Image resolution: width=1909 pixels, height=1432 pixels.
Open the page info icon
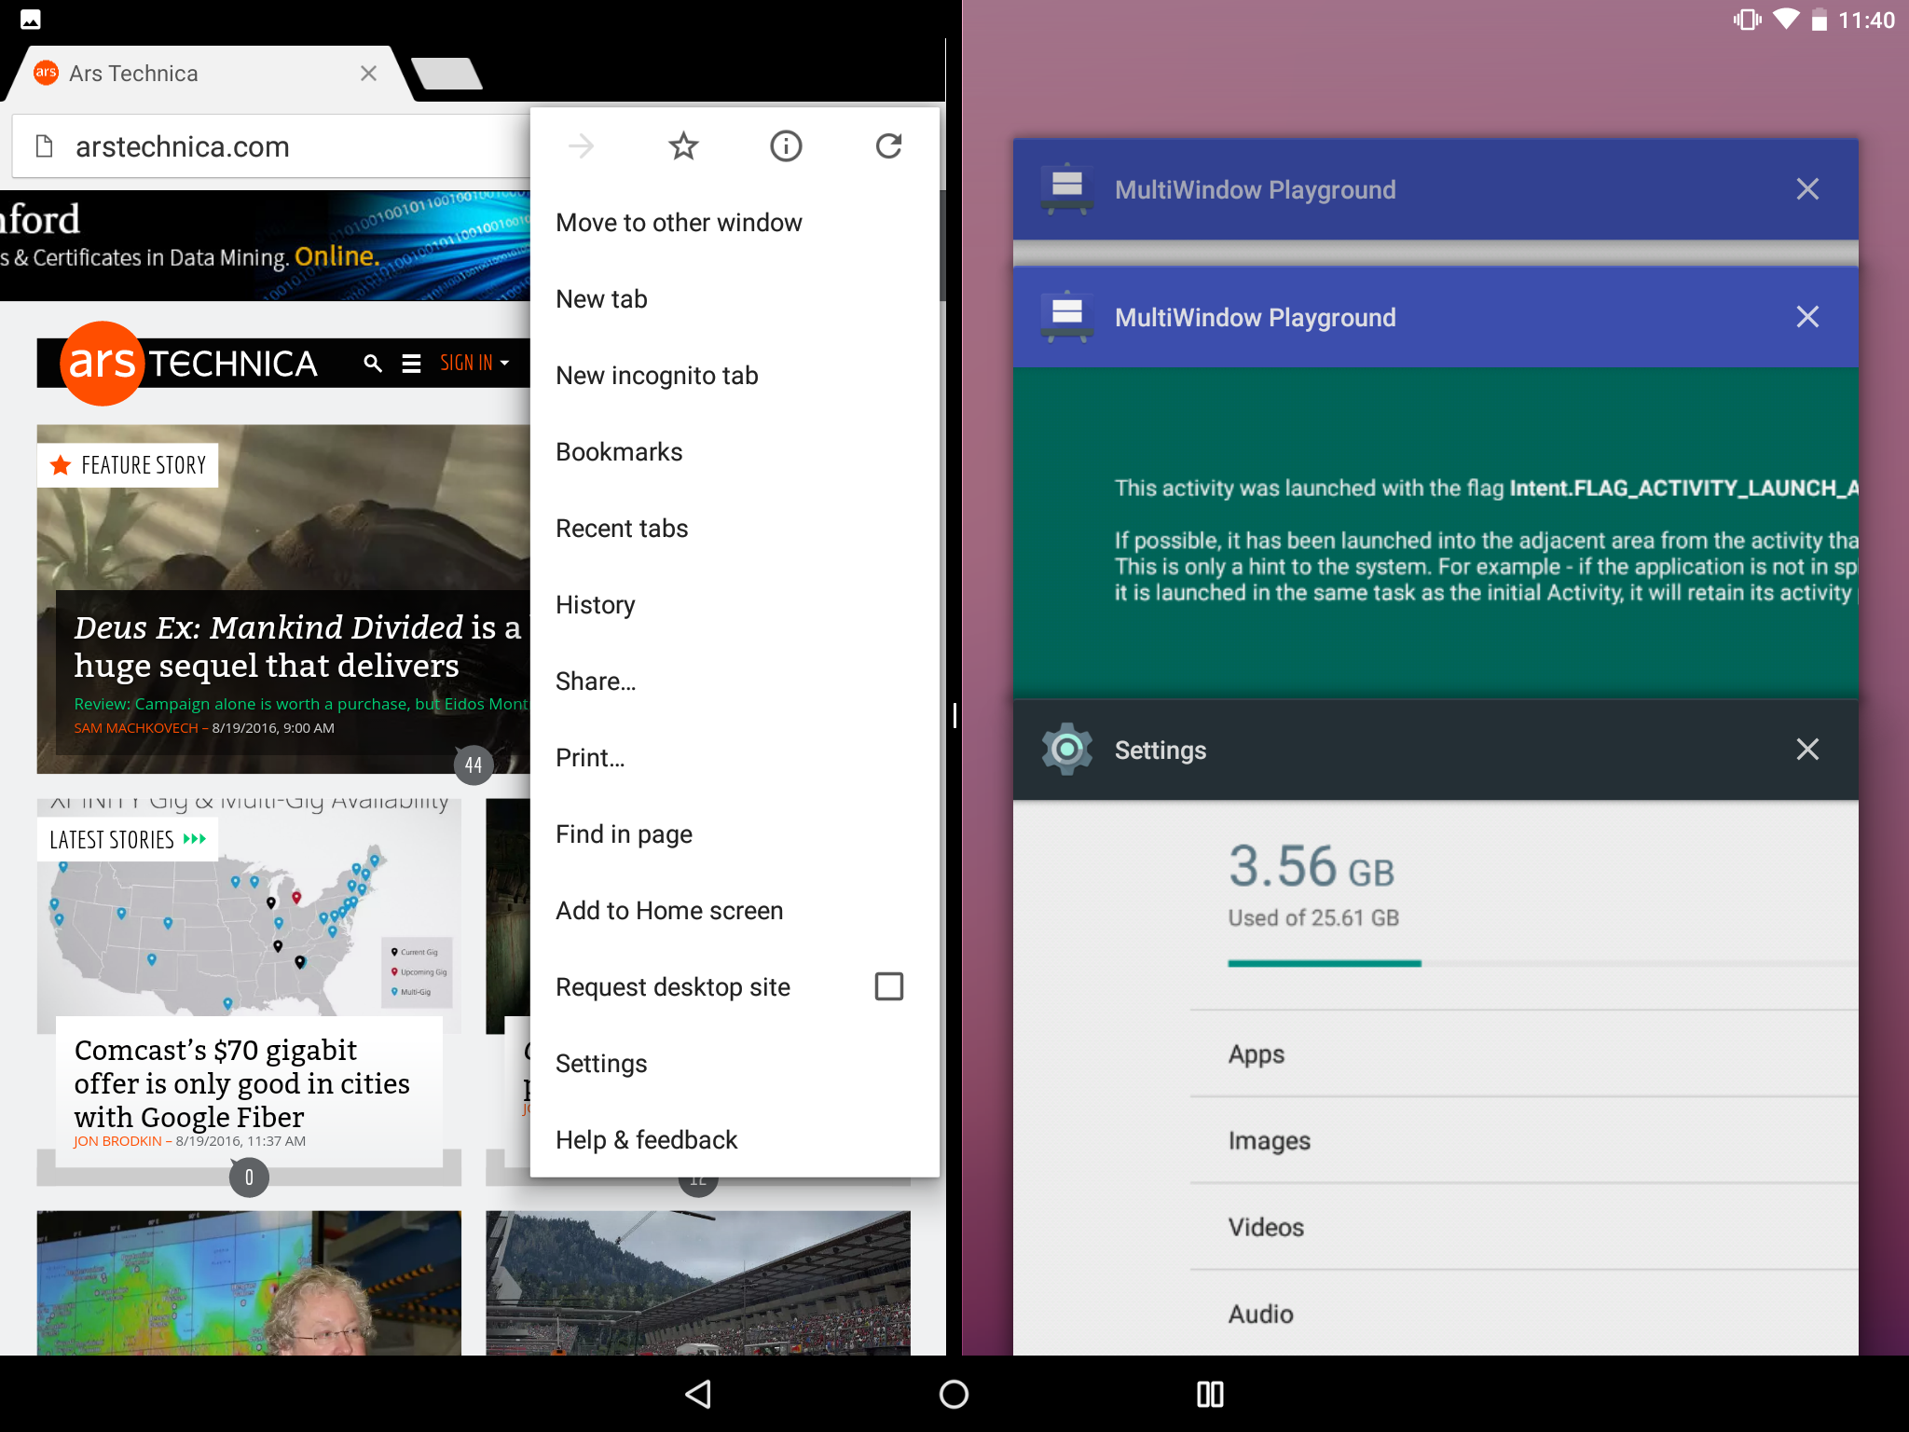pos(786,145)
